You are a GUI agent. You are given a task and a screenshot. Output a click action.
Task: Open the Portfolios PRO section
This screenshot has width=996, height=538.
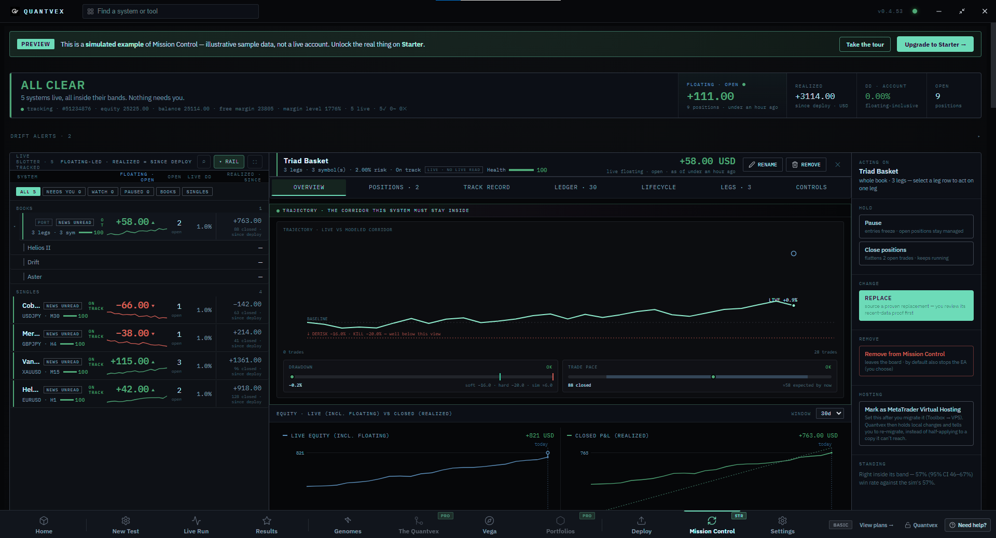click(560, 525)
